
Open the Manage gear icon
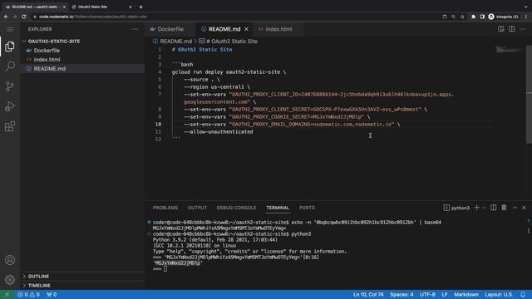coord(10,280)
